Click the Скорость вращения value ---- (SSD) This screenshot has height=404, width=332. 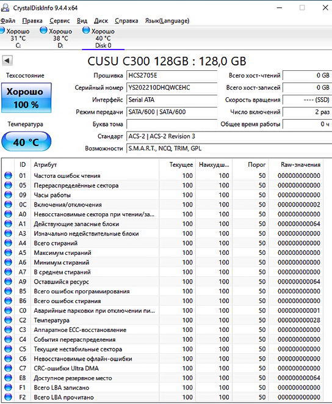click(x=307, y=100)
